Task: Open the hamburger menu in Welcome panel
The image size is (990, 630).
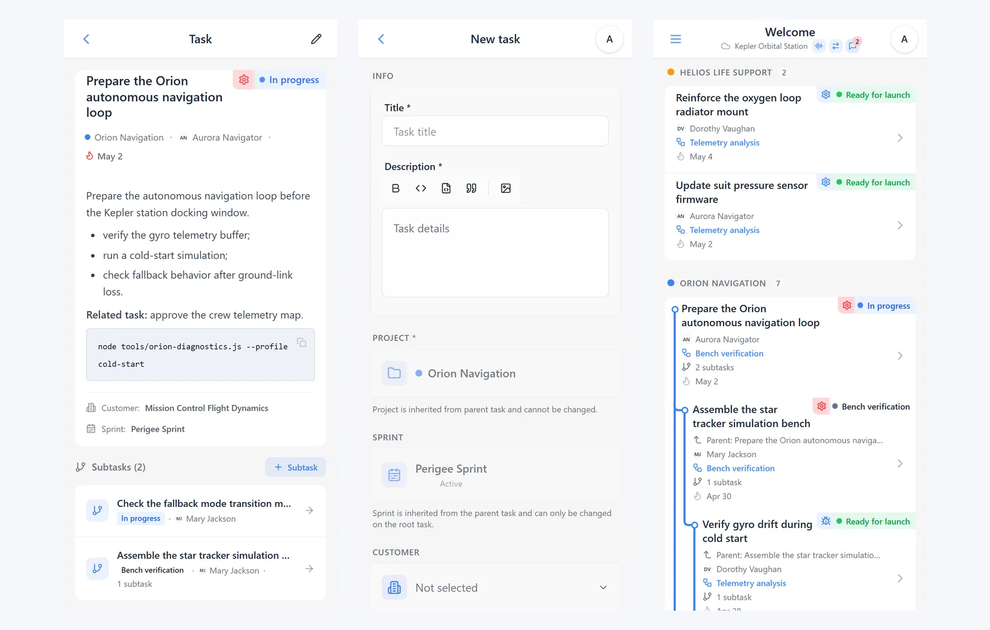Action: [676, 39]
